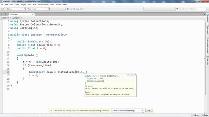Image resolution: width=209 pixels, height=117 pixels.
Task: Show the Tasks pad in the status bar
Action: [x=205, y=115]
